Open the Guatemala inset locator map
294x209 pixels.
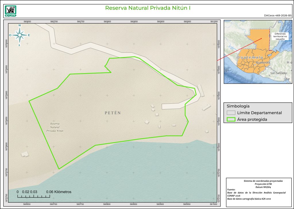(x=258, y=52)
